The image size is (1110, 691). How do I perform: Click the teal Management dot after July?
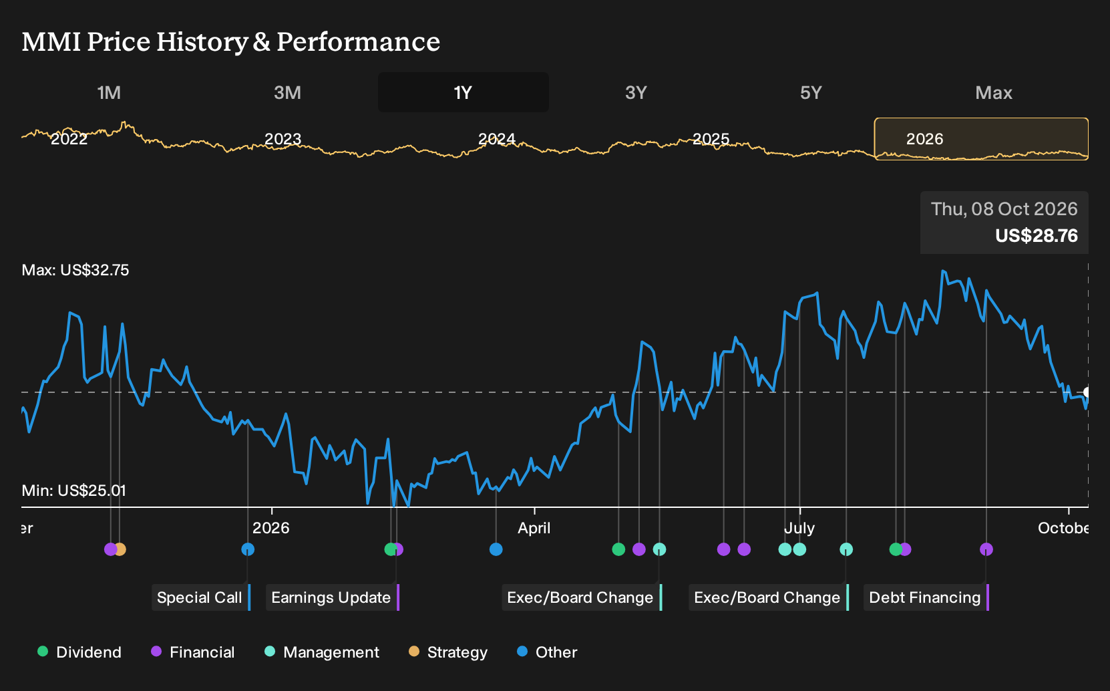coord(846,549)
